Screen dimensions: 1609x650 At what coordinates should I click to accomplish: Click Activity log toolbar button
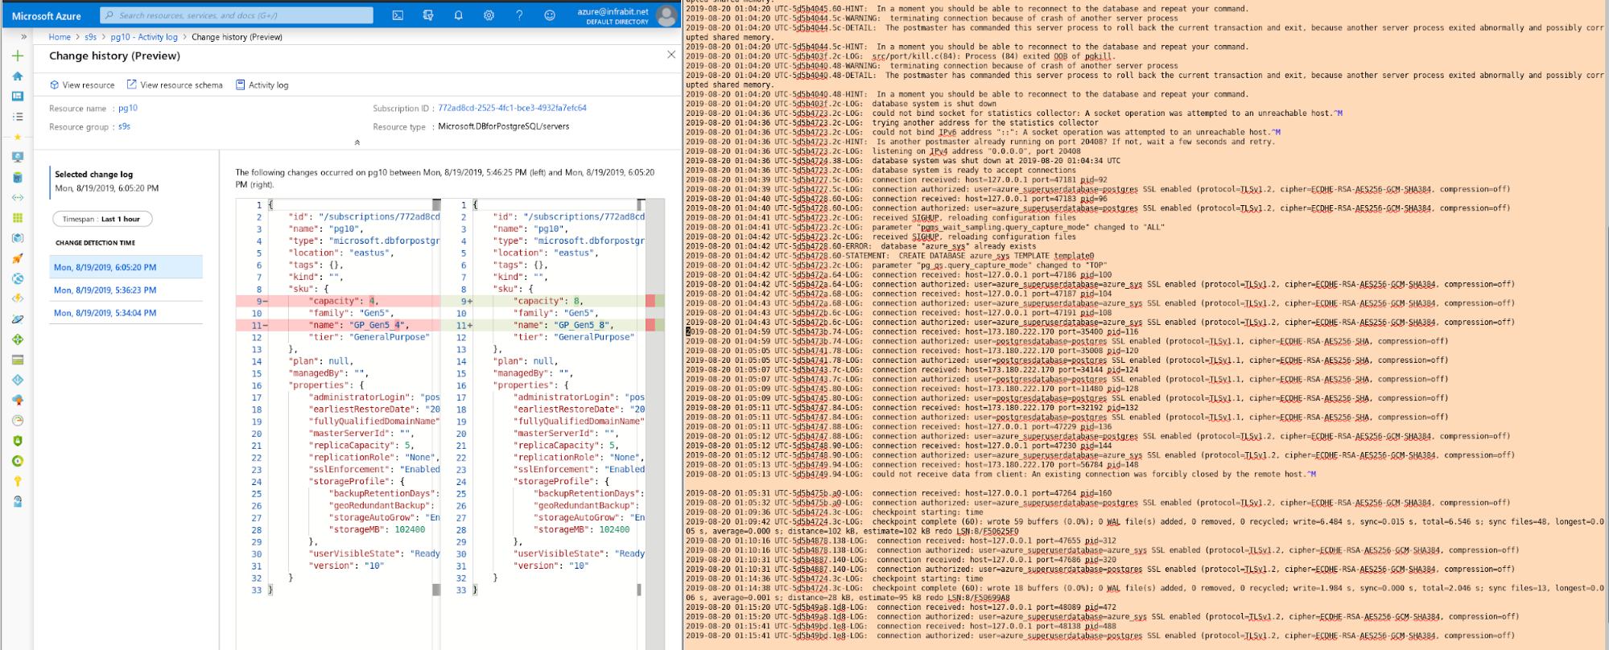pos(262,84)
